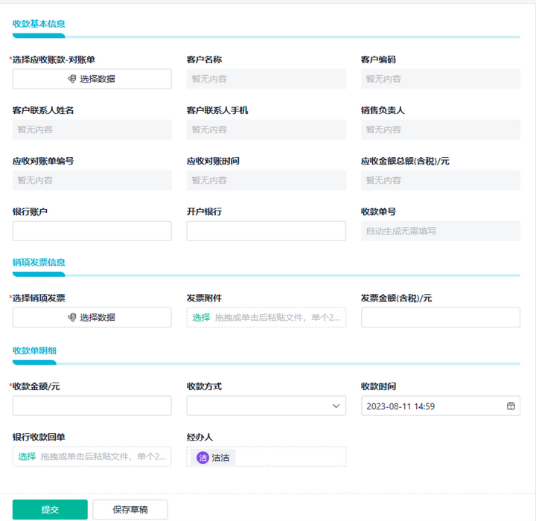Click the 洁洁 avatar icon in 经办人
This screenshot has width=536, height=521.
202,458
